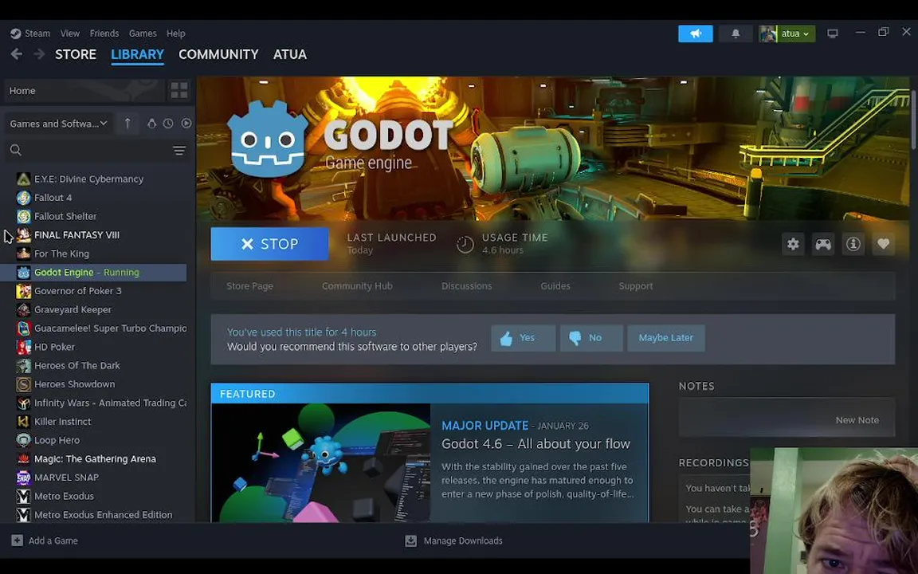Open the Help menu
This screenshot has width=918, height=574.
click(175, 33)
